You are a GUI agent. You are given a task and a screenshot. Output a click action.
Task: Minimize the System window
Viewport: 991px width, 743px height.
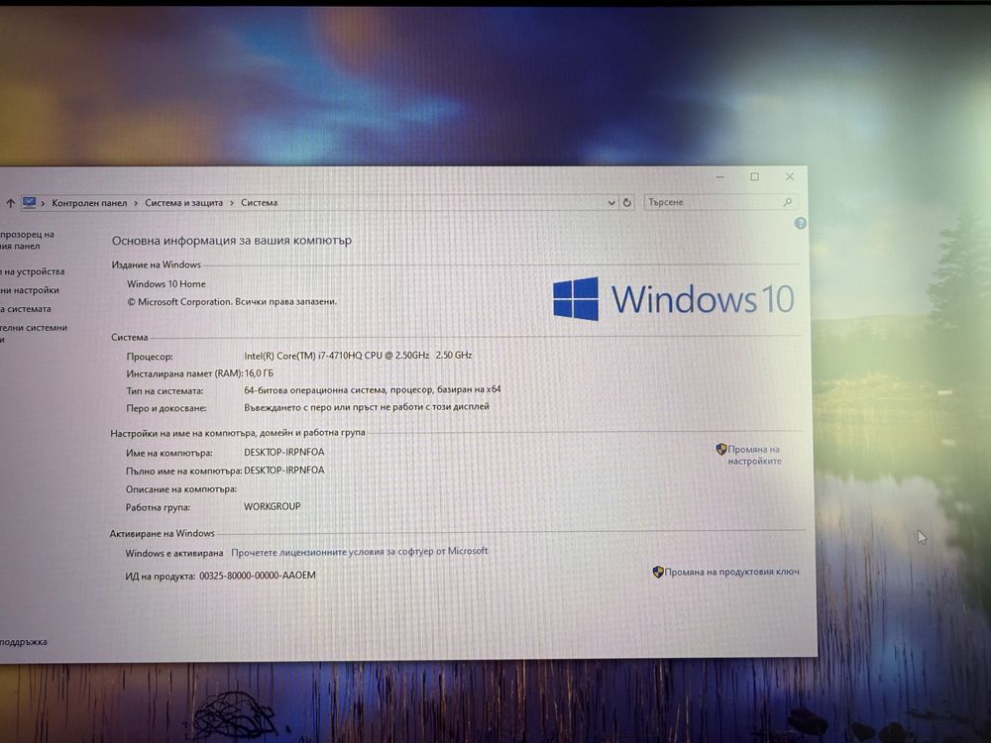pos(719,177)
